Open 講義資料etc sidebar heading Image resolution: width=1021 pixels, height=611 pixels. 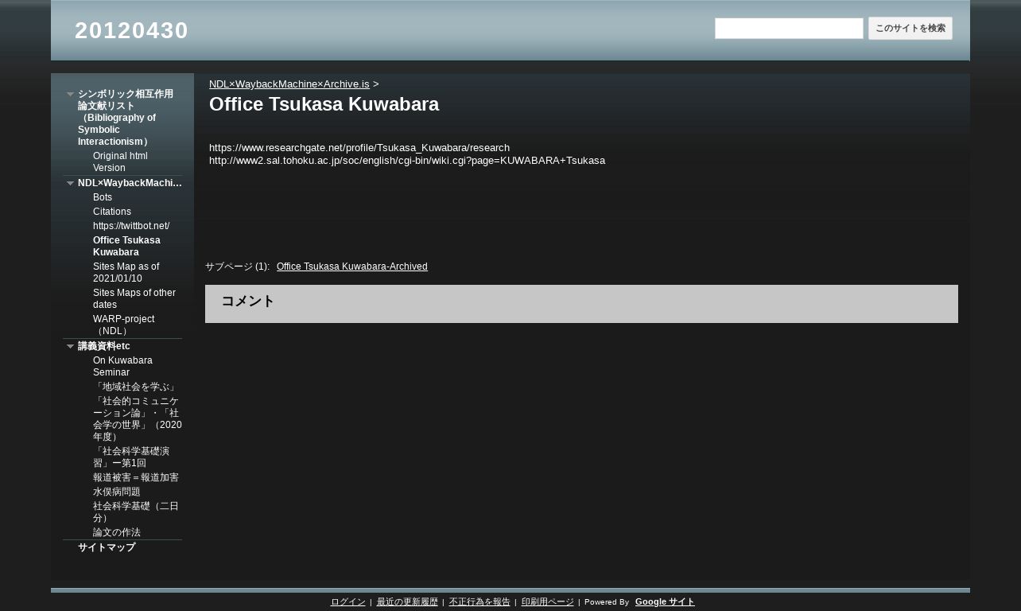pos(104,346)
